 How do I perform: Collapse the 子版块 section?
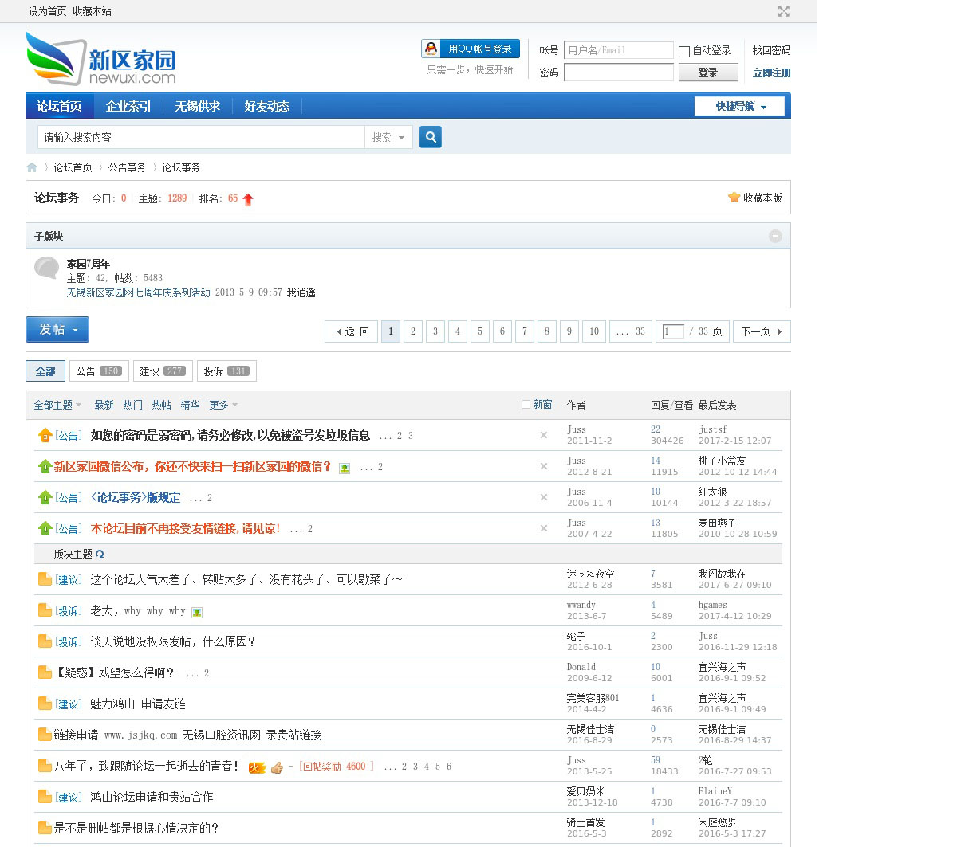[x=775, y=236]
